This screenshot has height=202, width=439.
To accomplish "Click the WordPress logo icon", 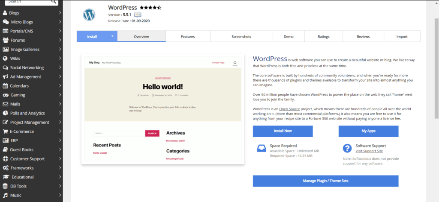I will tap(89, 15).
